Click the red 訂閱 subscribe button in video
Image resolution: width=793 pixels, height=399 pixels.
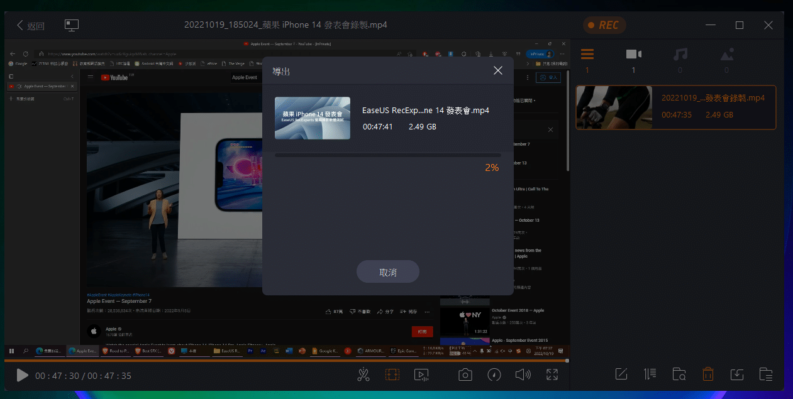coord(422,331)
